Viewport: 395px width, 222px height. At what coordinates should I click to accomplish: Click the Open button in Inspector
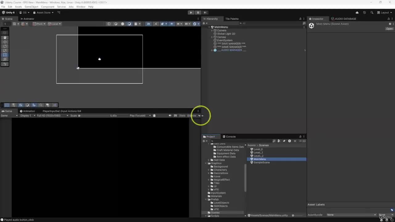(x=389, y=29)
